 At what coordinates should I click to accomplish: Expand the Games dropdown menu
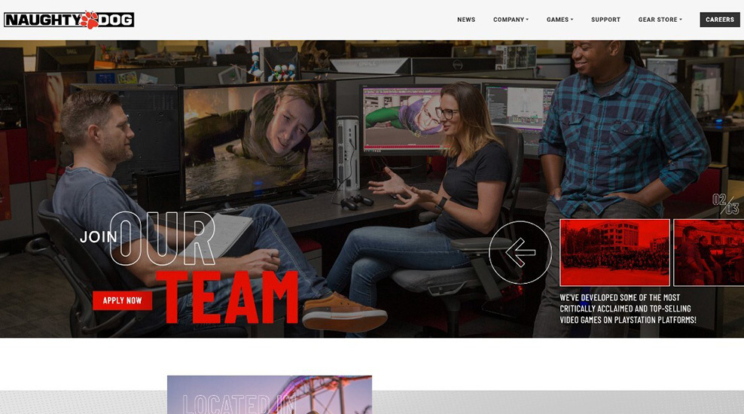coord(560,20)
